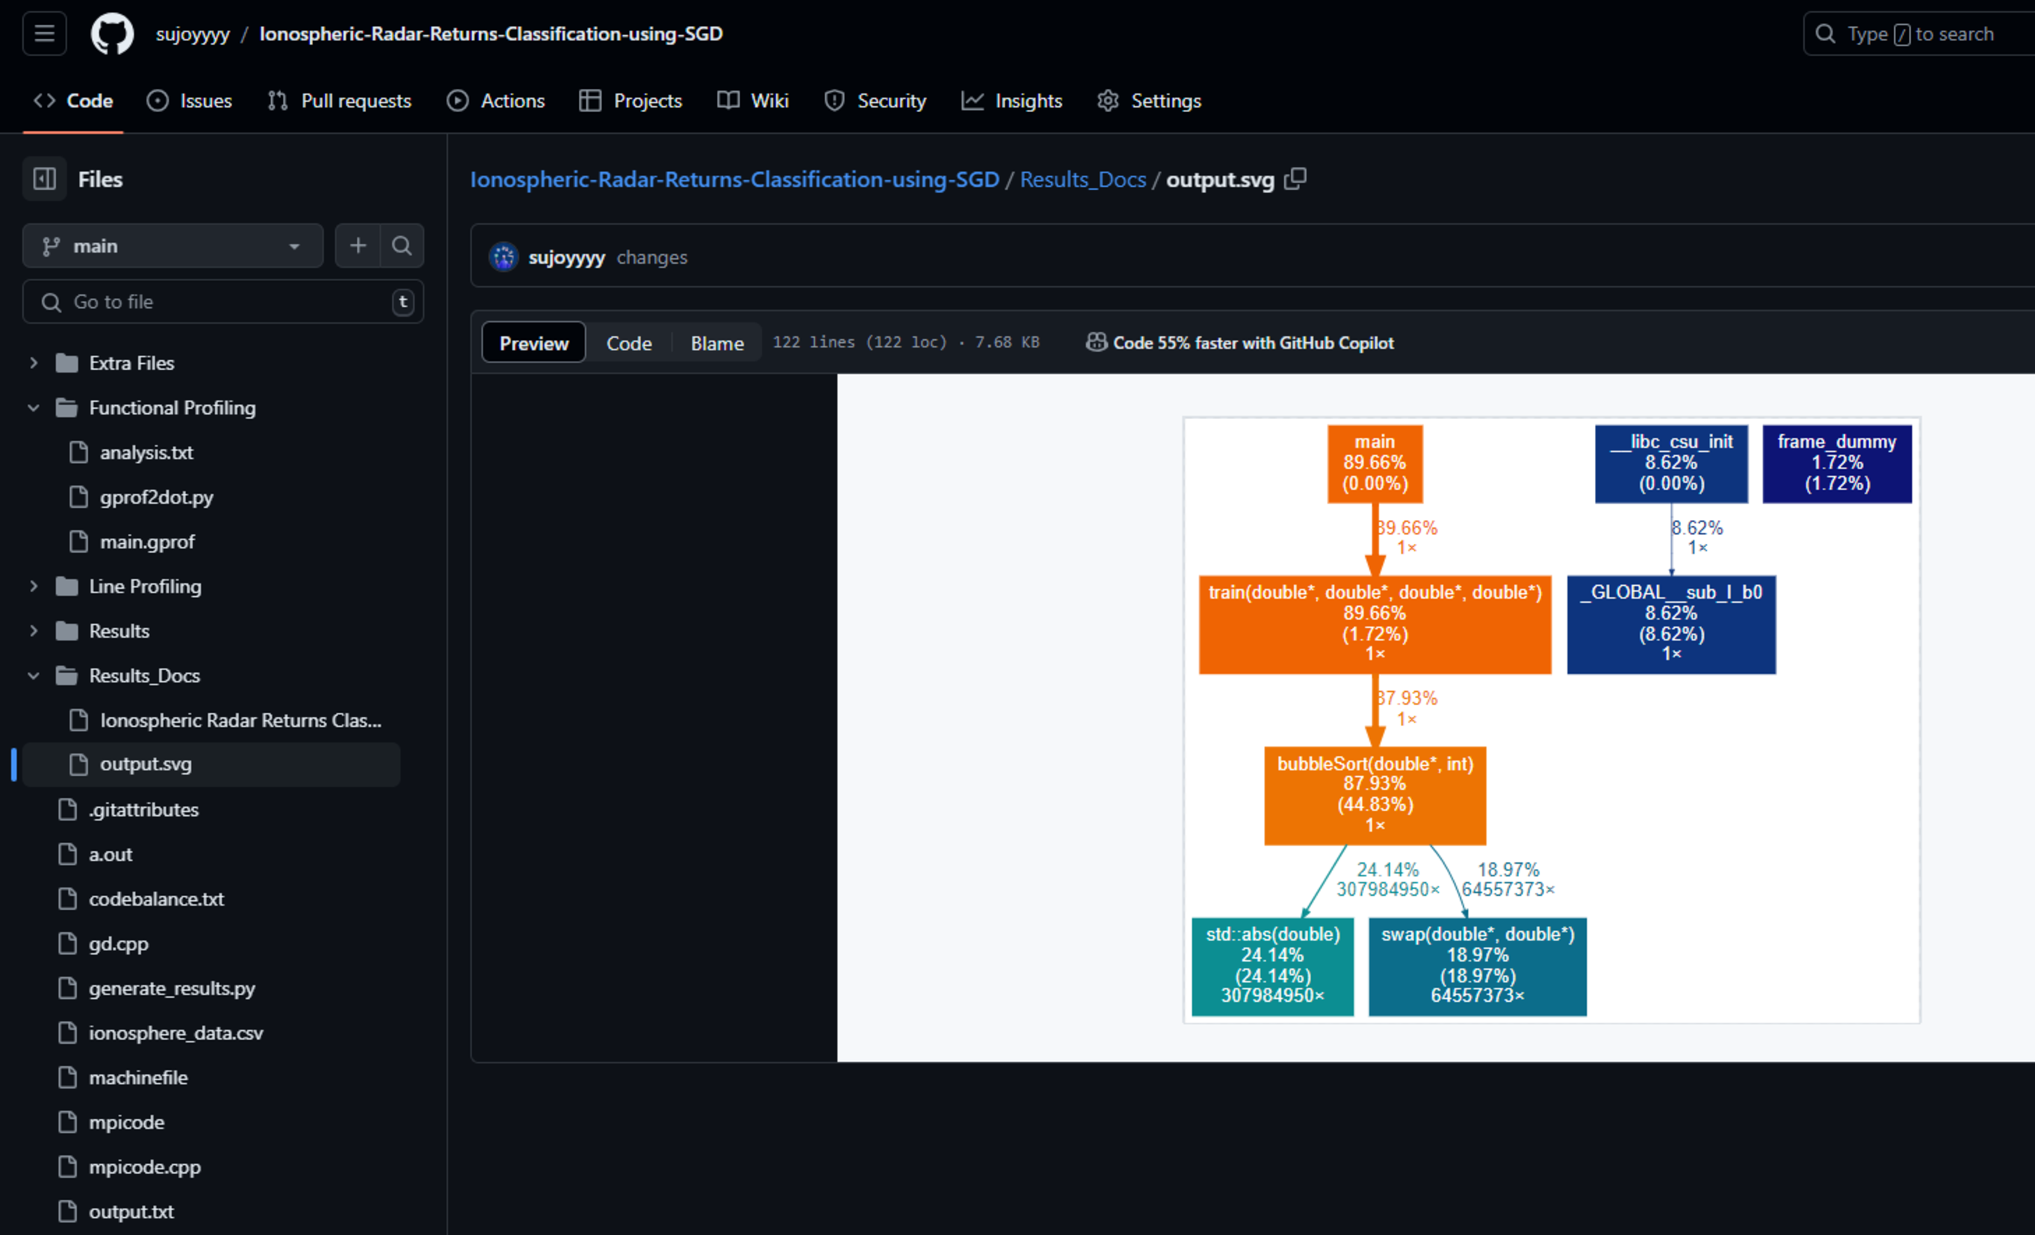Click the Actions tab icon

(x=458, y=100)
